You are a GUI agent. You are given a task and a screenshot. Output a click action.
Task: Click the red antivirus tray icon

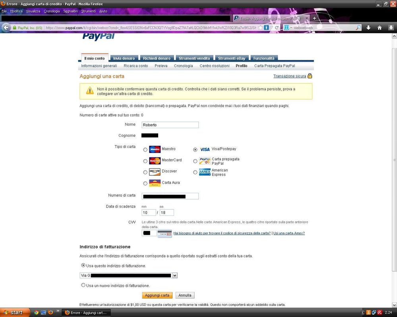point(380,313)
